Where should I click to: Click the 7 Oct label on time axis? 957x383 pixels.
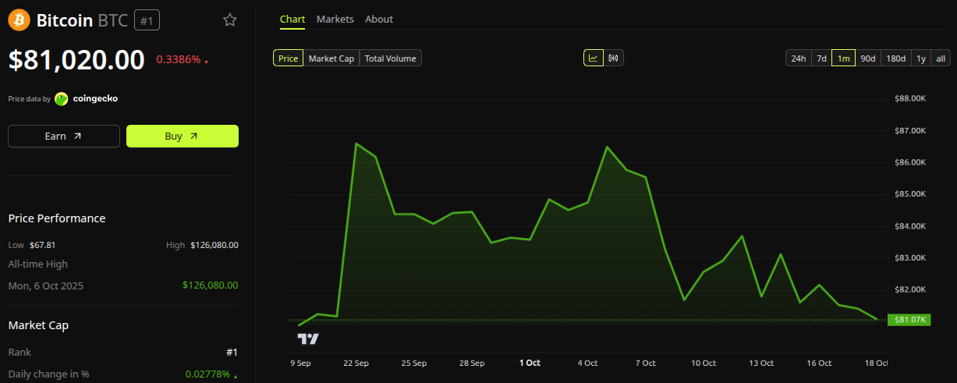pyautogui.click(x=645, y=363)
